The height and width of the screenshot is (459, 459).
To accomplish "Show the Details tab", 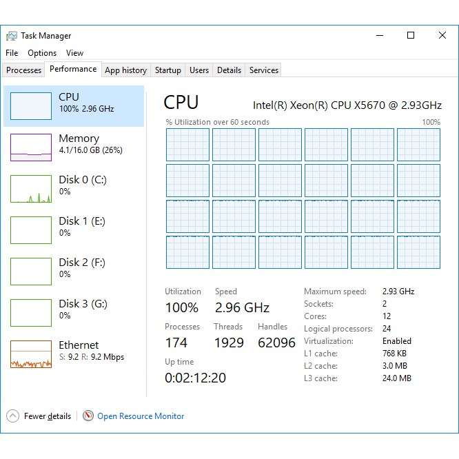I will click(229, 70).
